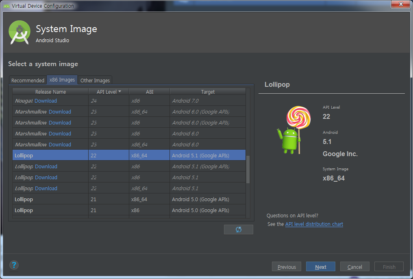The height and width of the screenshot is (279, 413).
Task: Click the refresh system images icon button
Action: coord(238,230)
